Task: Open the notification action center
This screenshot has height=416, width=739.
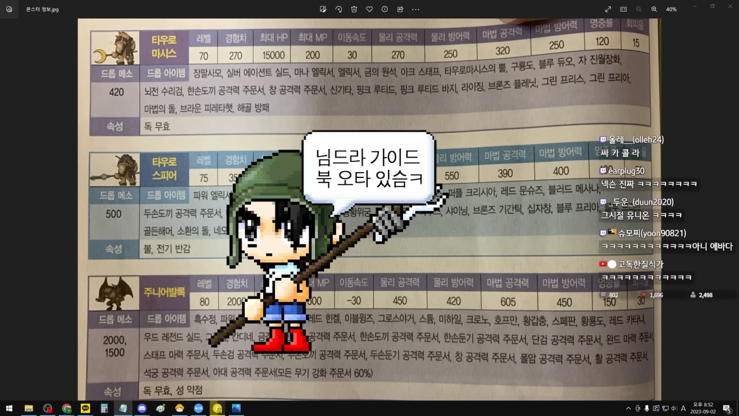Action: [x=727, y=408]
